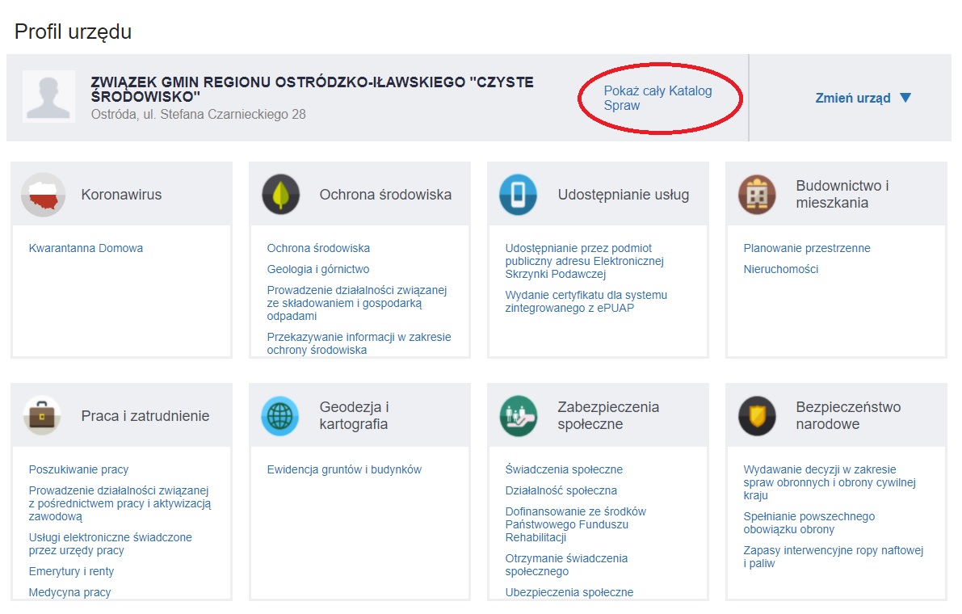Open Poszukiwanie pracy link
The height and width of the screenshot is (614, 962).
tap(78, 470)
